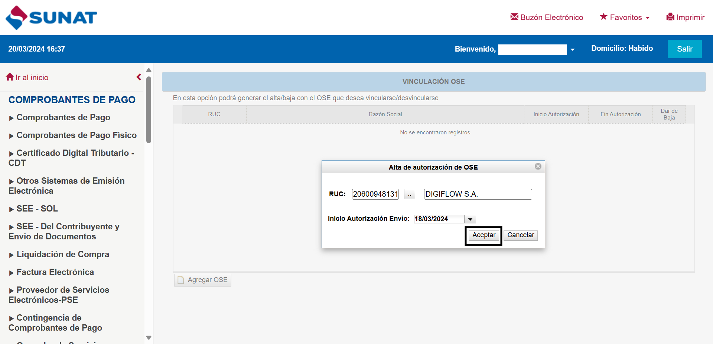
Task: Click the home icon beside Ir al inicio
Action: point(10,77)
